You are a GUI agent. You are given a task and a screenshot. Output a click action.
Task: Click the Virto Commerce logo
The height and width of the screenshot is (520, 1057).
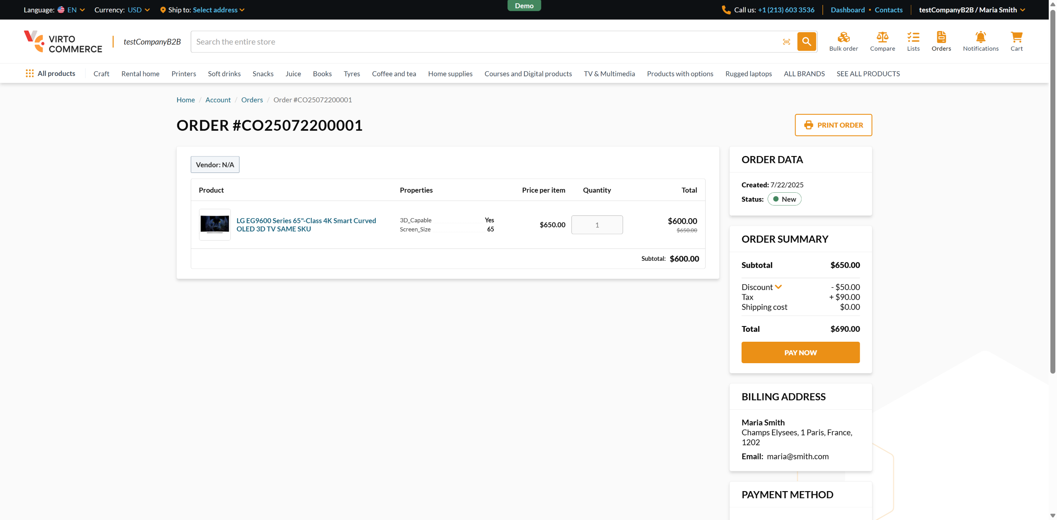pyautogui.click(x=63, y=42)
